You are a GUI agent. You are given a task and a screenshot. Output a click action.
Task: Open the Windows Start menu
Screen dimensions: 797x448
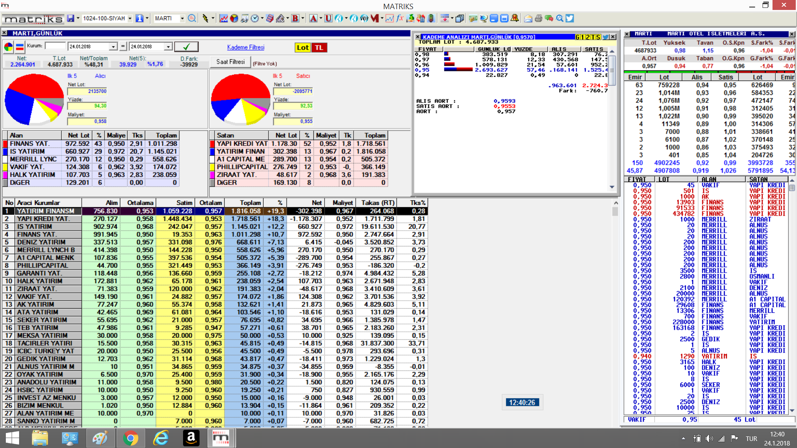click(12, 438)
